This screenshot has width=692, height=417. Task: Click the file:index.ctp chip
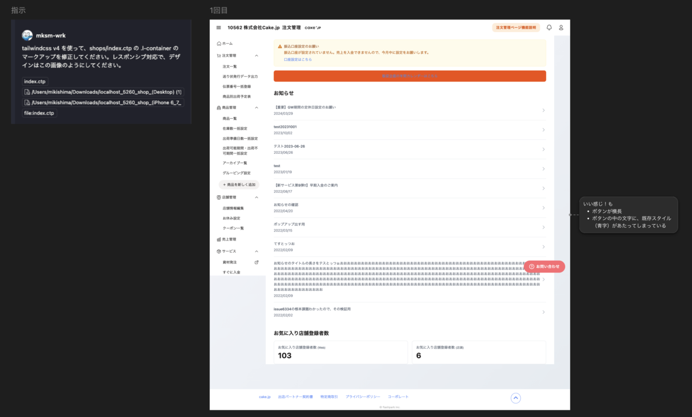click(x=39, y=113)
